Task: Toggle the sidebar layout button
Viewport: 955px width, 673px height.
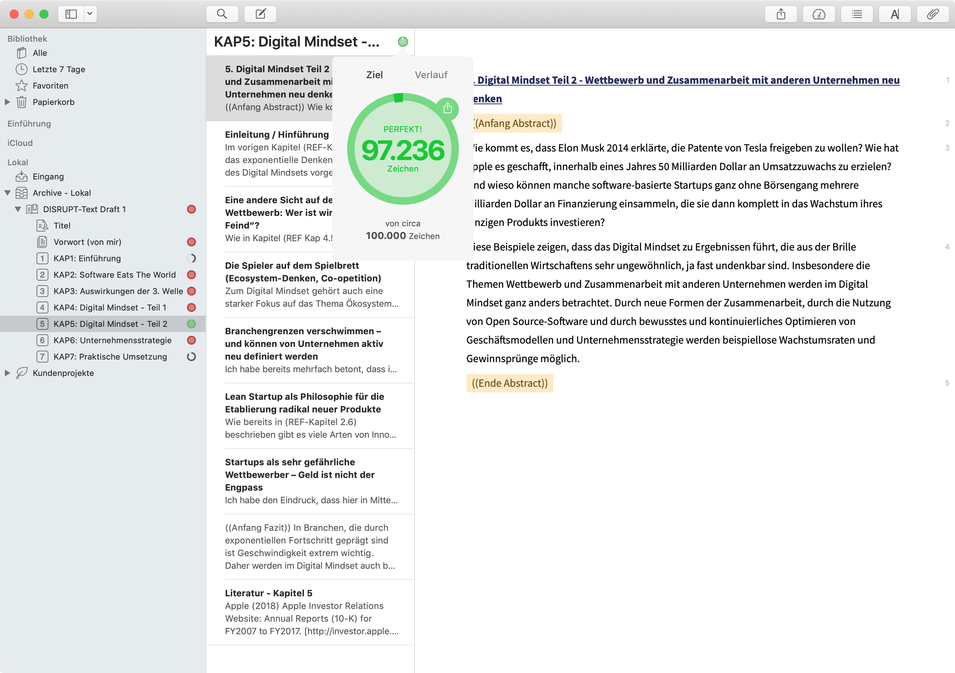Action: coord(71,14)
